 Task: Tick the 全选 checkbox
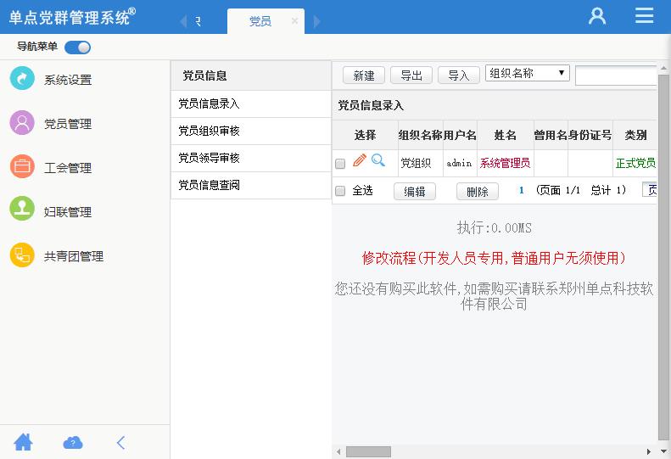340,191
